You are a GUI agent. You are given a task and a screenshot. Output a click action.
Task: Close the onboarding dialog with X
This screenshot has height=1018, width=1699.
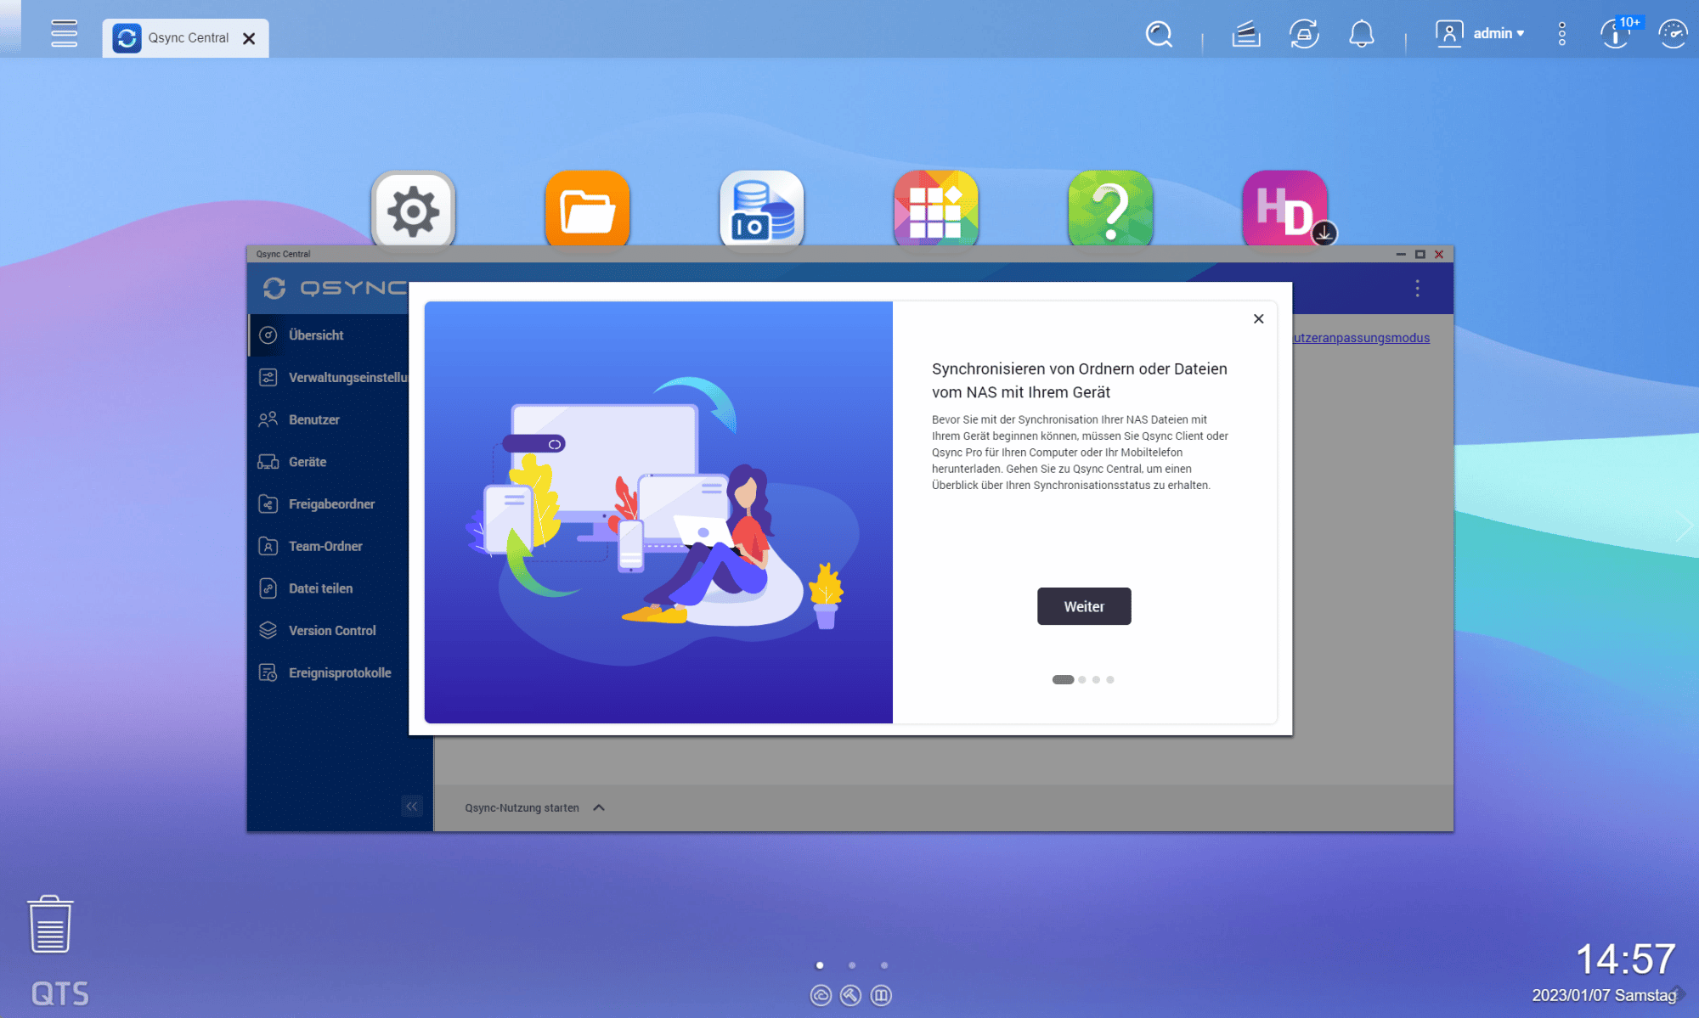coord(1258,318)
